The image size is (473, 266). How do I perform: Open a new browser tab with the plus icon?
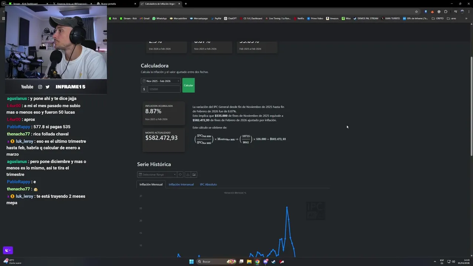[186, 4]
